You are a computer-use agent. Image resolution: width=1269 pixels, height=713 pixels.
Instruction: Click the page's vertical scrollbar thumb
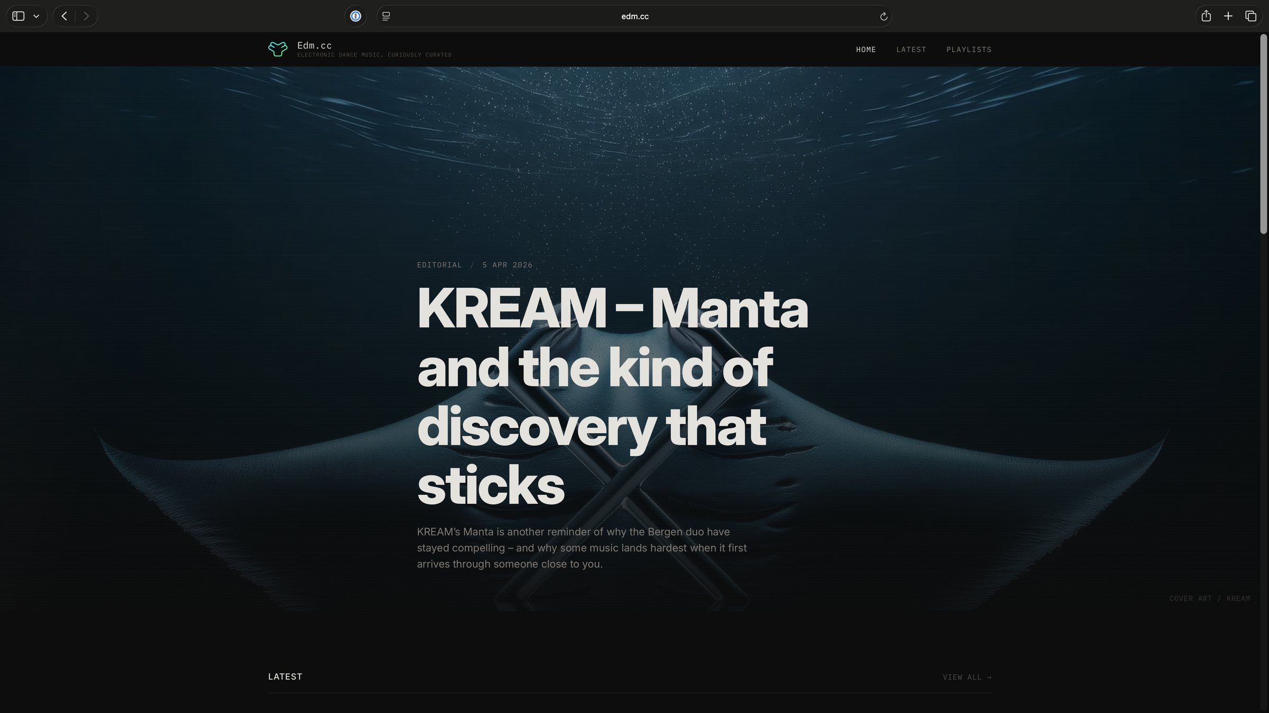[1264, 134]
